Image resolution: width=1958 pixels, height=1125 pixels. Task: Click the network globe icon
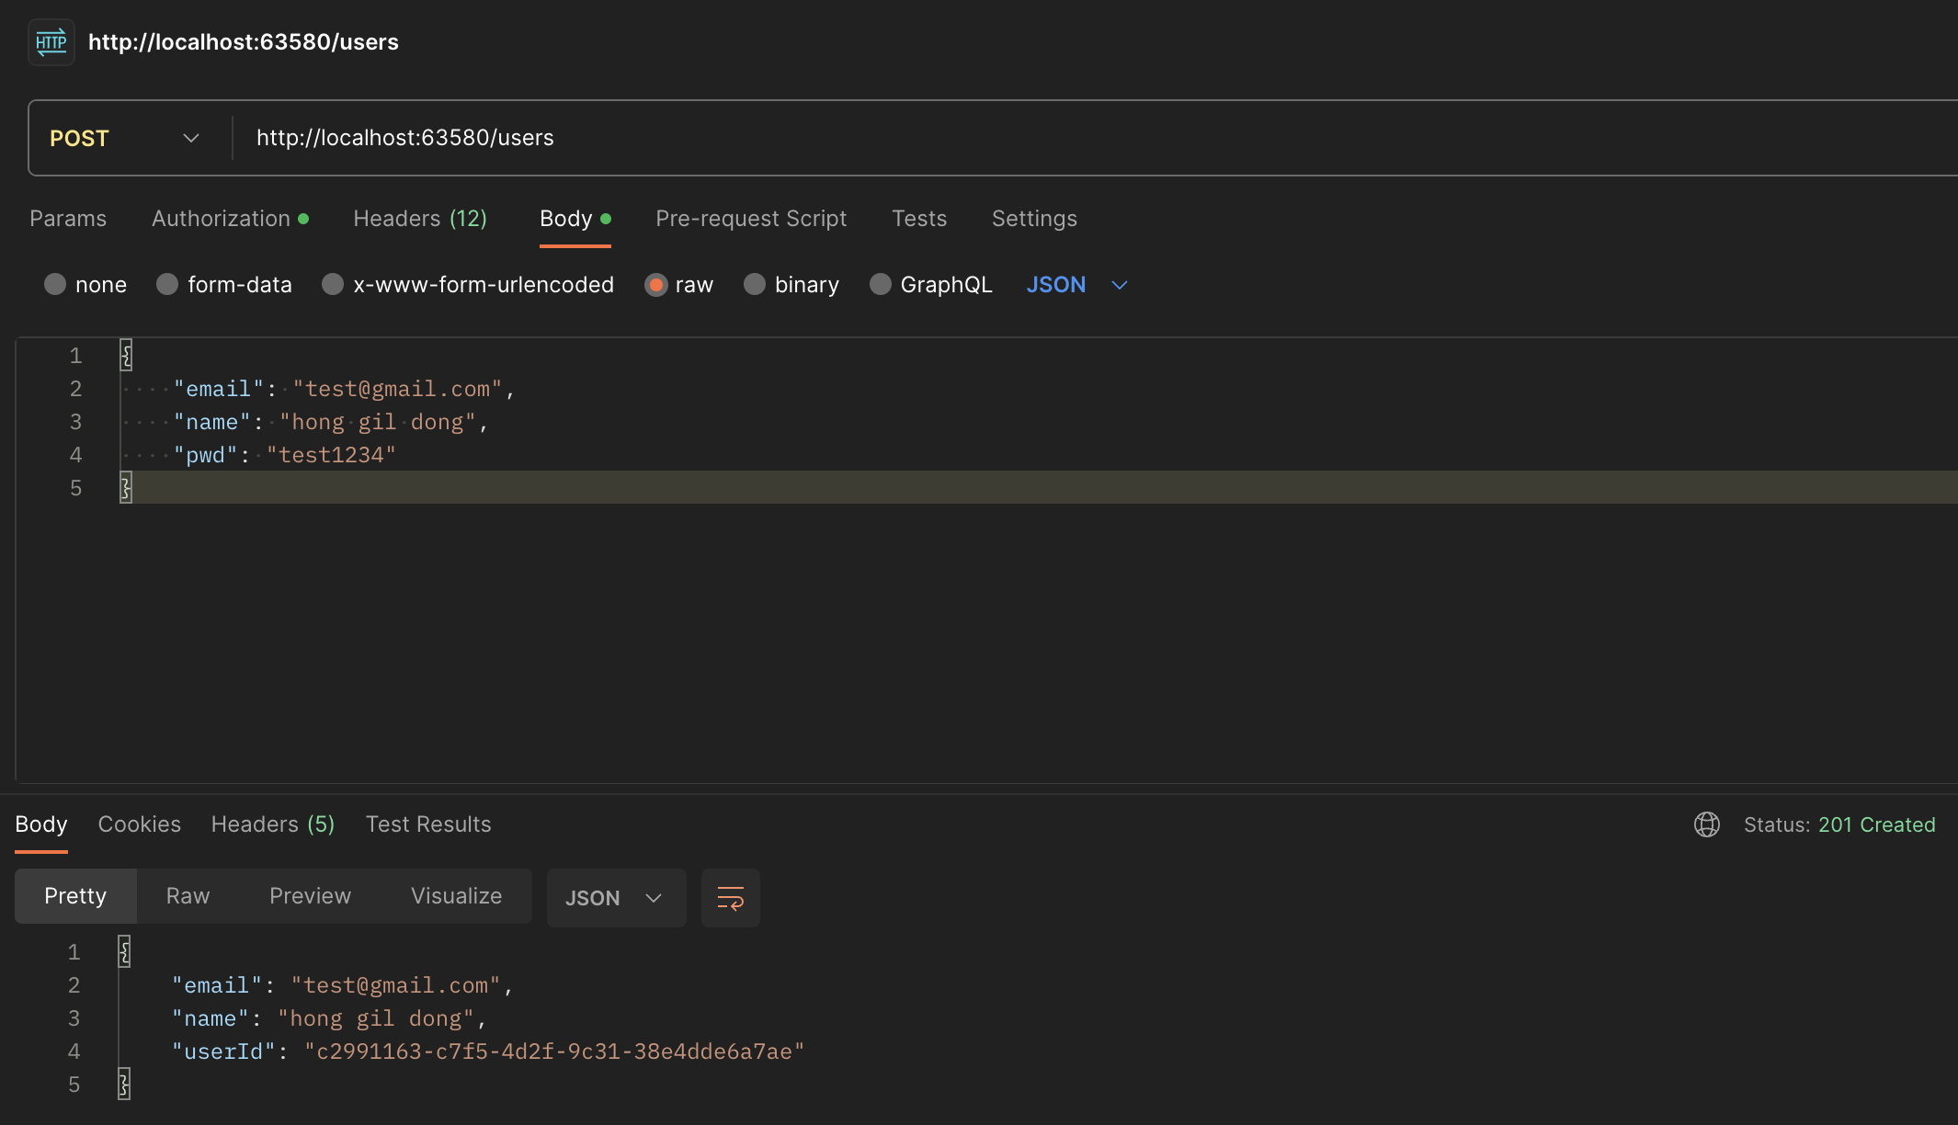click(x=1706, y=824)
